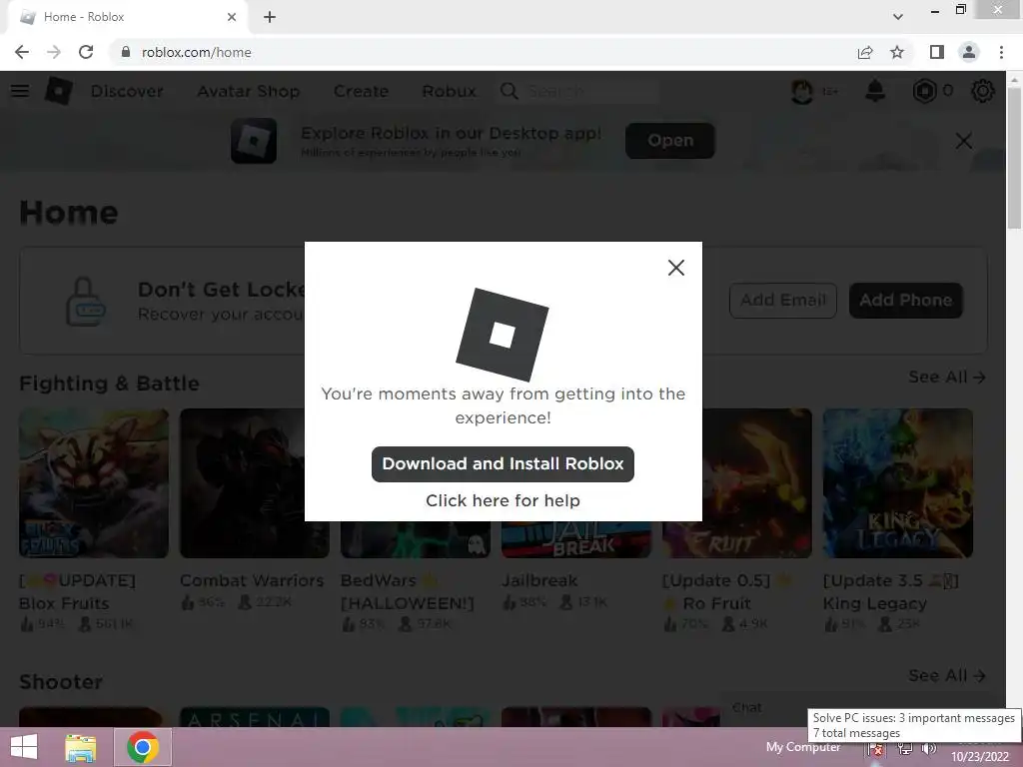Screen dimensions: 1023x767
Task: Click the My Computer taskbar toolbar
Action: tap(803, 747)
